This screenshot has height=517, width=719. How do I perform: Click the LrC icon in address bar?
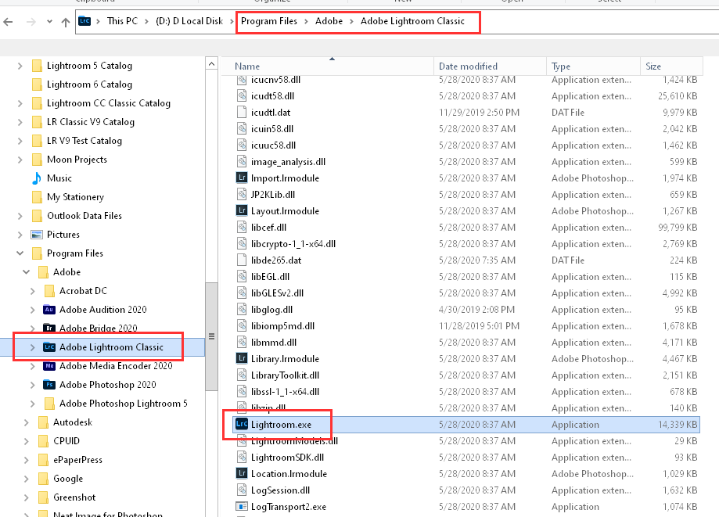point(84,21)
